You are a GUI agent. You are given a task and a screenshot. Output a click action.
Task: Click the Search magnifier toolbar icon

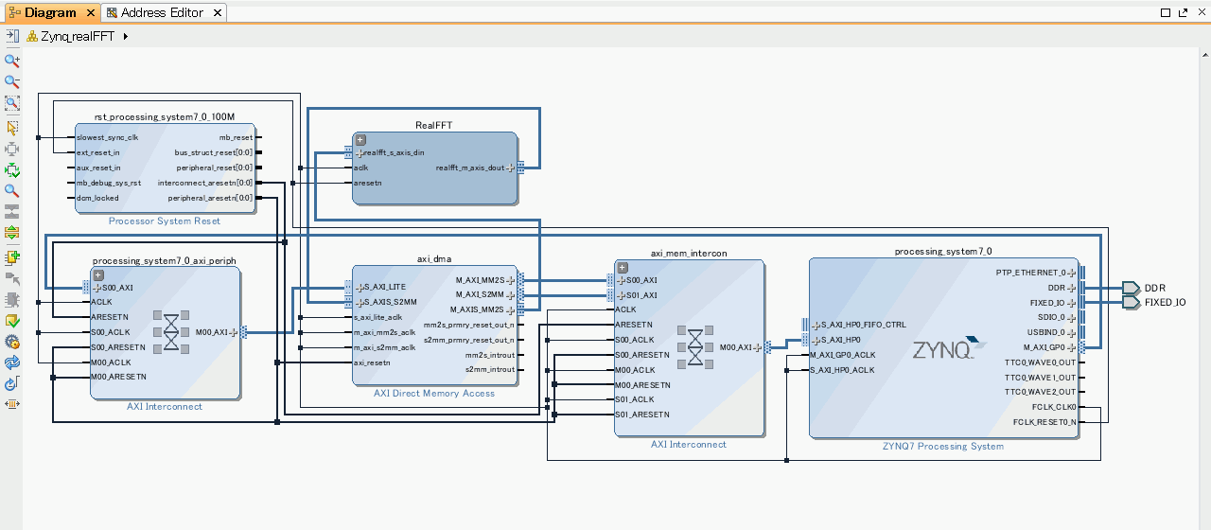coord(12,191)
